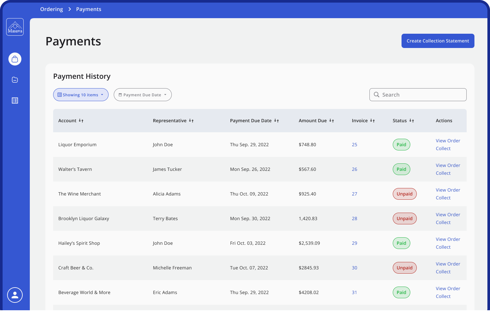This screenshot has width=490, height=319.
Task: Select Beverage World & More account name
Action: (x=84, y=292)
